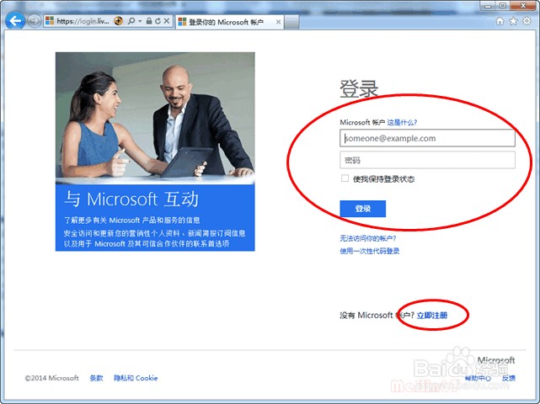Click the someone@example.com account field

point(427,138)
